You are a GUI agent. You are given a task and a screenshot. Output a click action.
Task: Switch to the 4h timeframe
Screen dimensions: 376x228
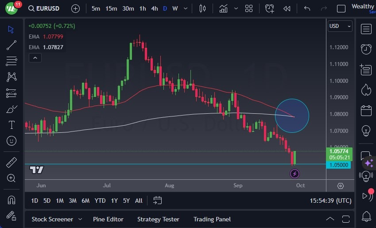pyautogui.click(x=154, y=8)
